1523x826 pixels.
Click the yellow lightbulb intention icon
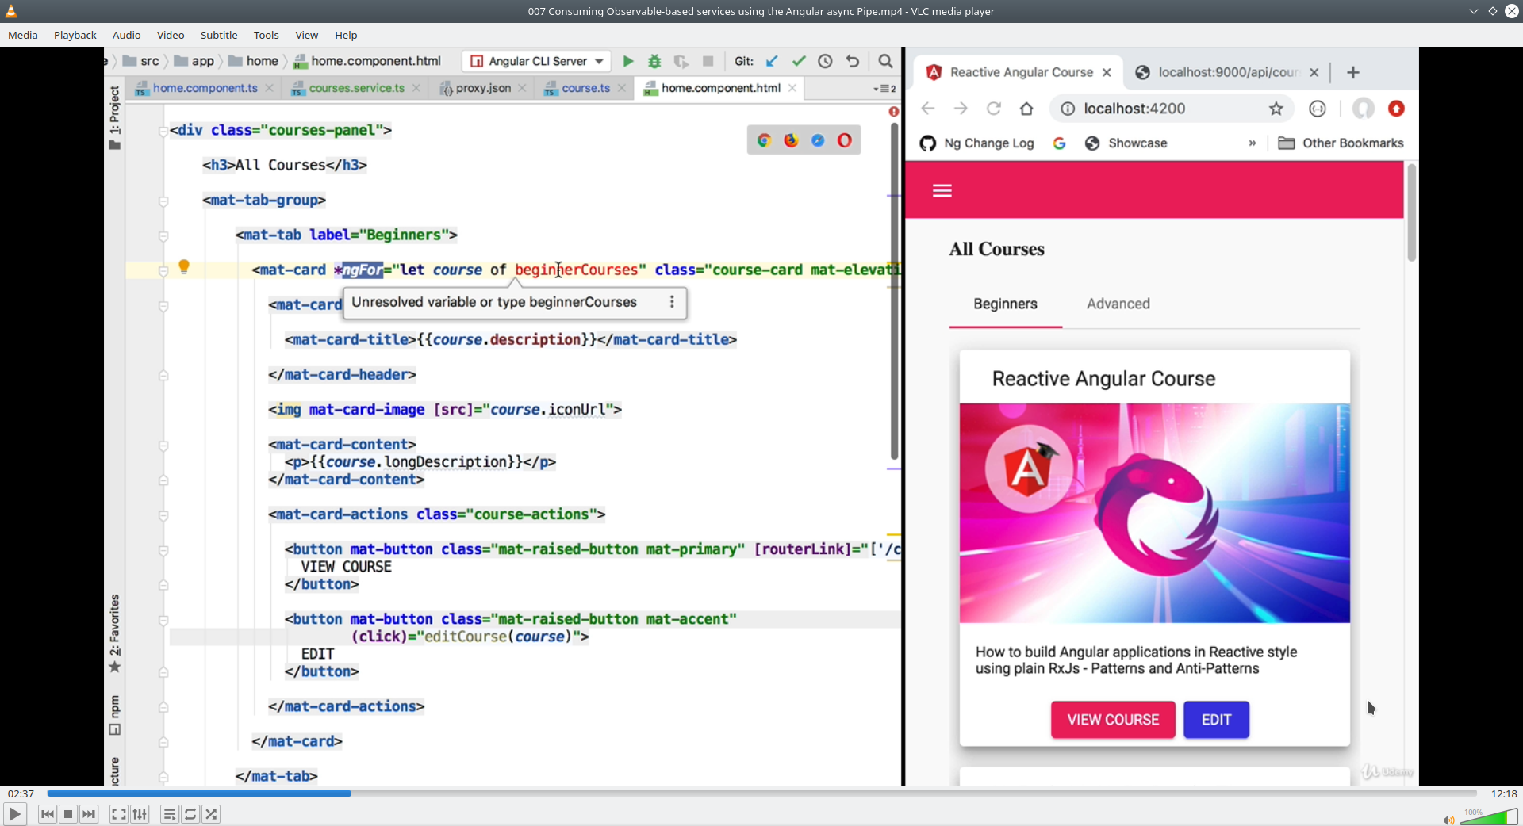tap(184, 267)
